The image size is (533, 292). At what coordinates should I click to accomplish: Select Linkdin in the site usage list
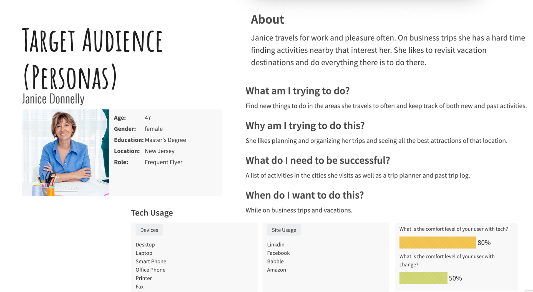[276, 245]
